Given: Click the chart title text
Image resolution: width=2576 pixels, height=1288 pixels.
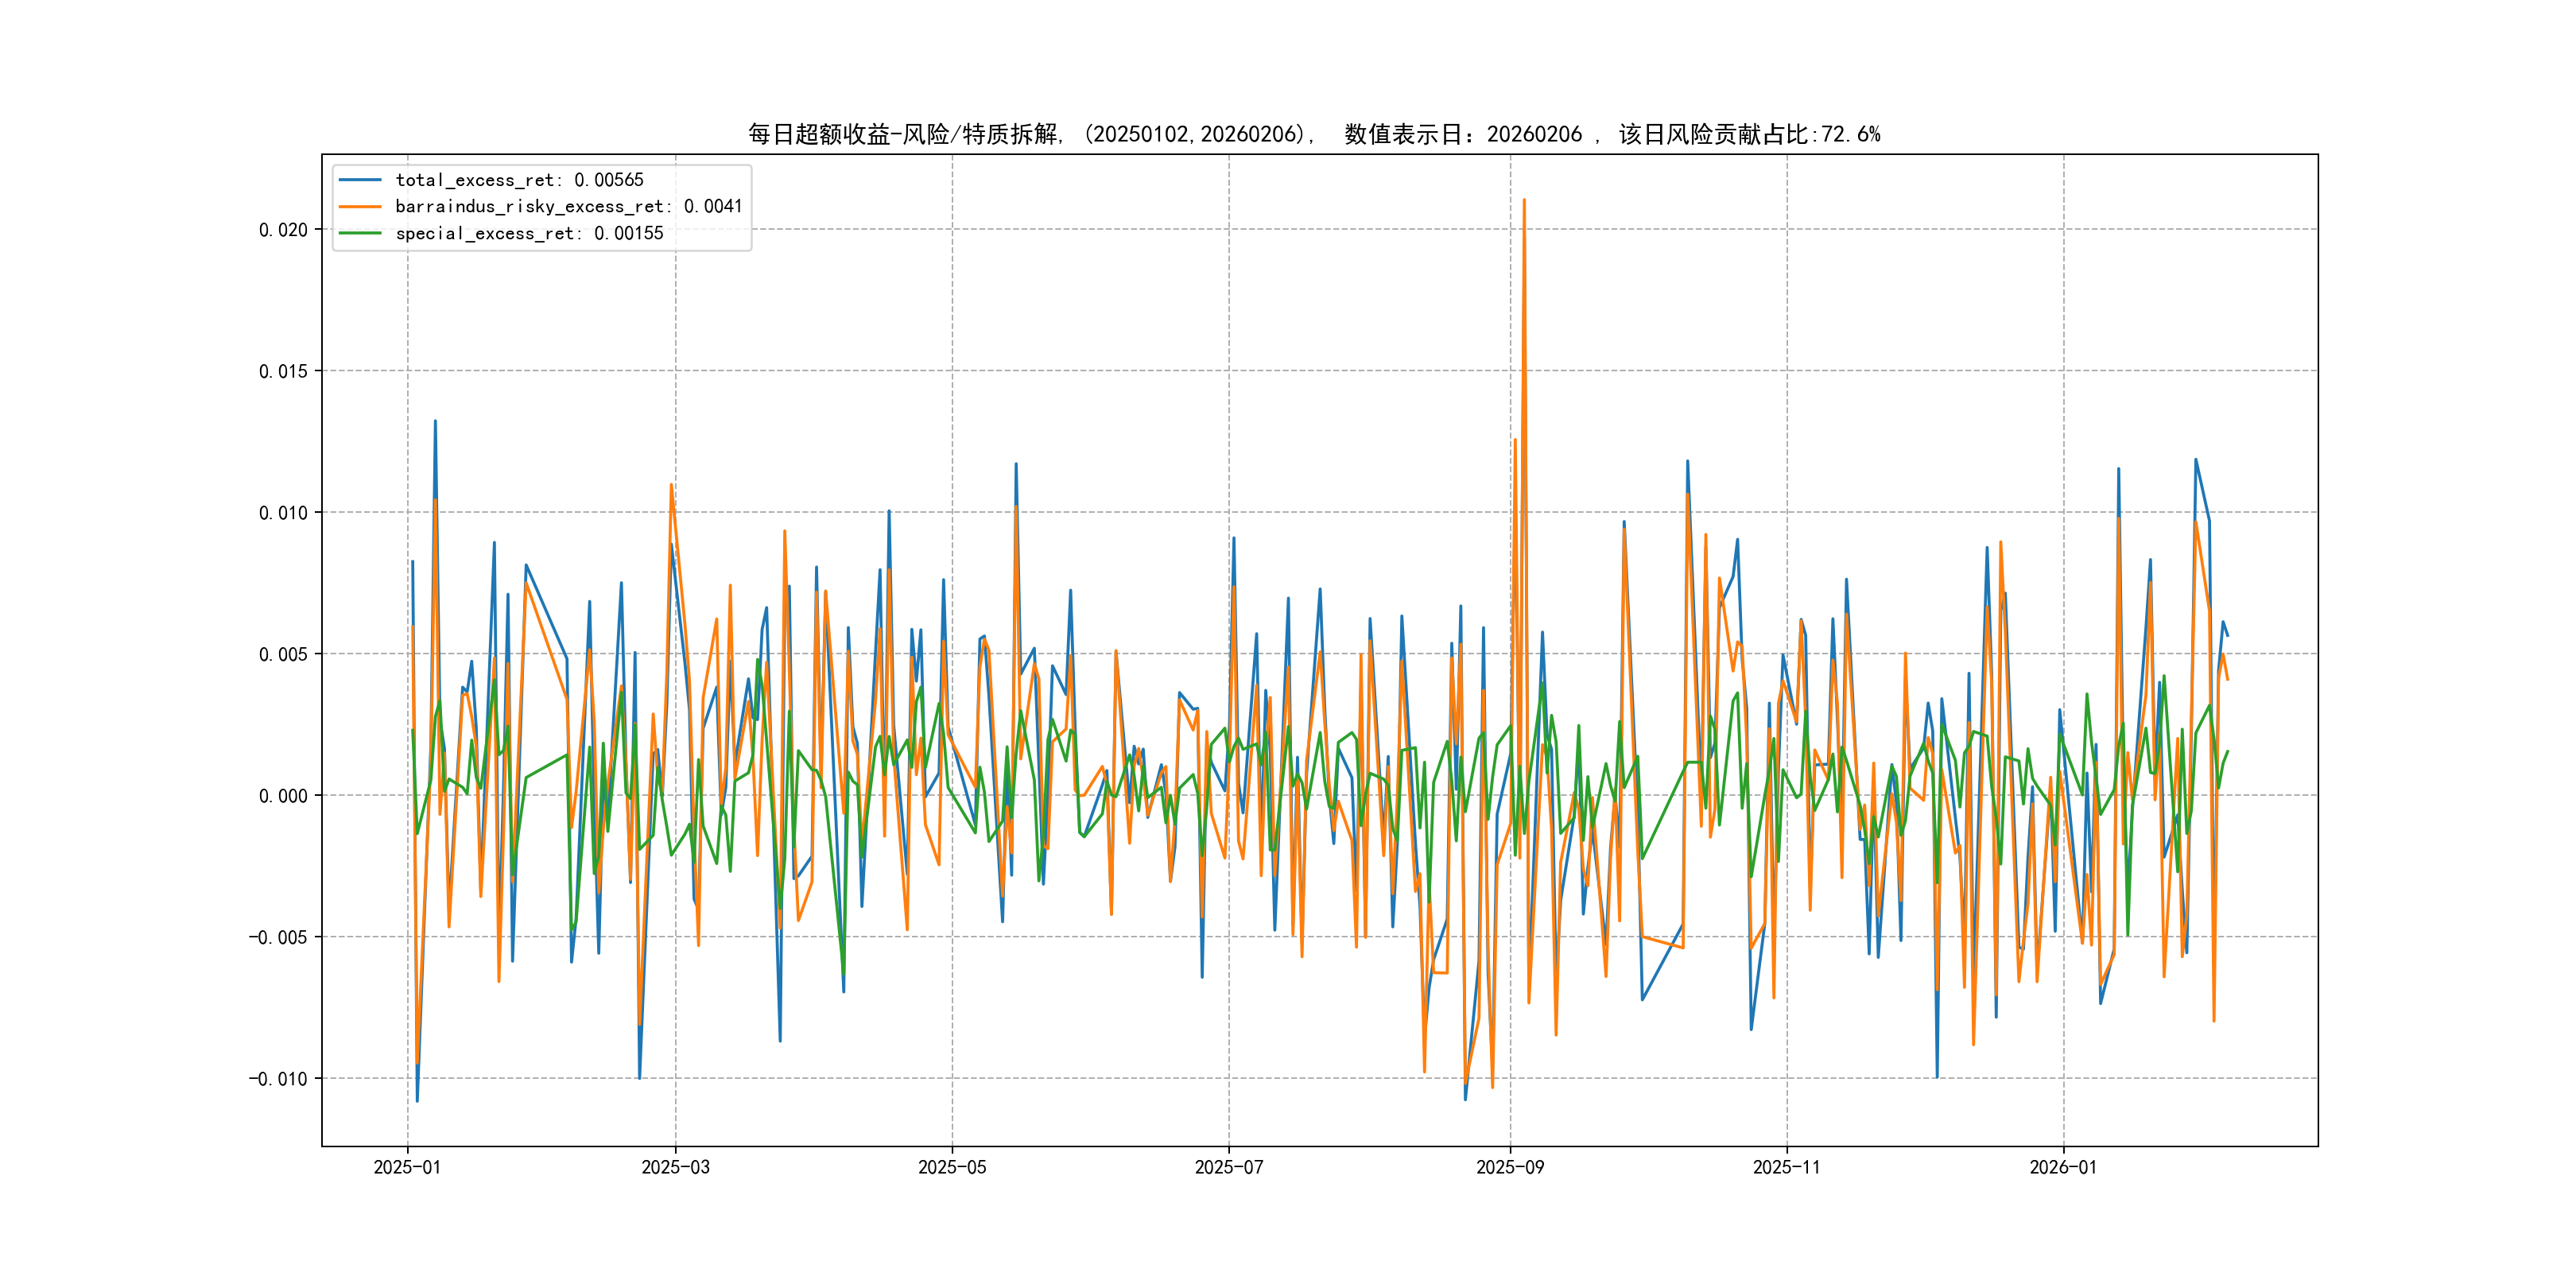Looking at the screenshot, I should click(x=1313, y=134).
